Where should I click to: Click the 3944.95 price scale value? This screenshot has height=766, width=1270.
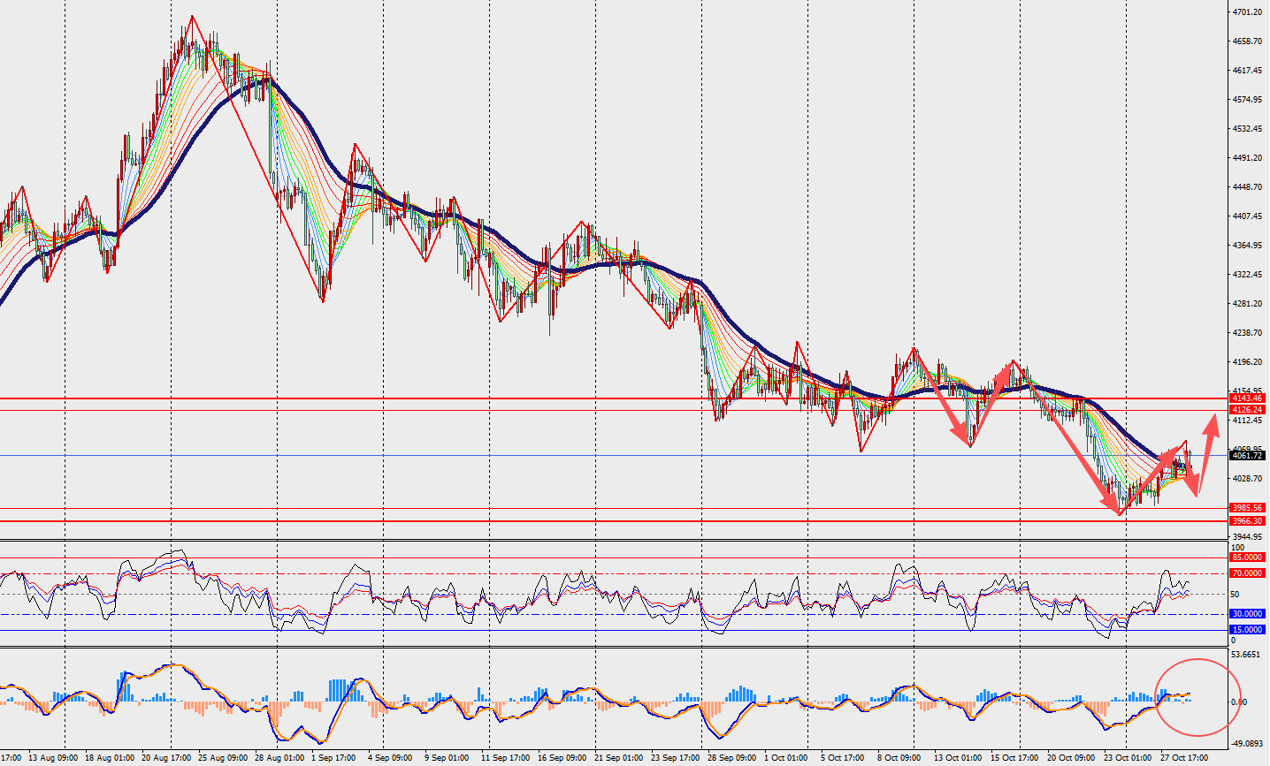1247,537
